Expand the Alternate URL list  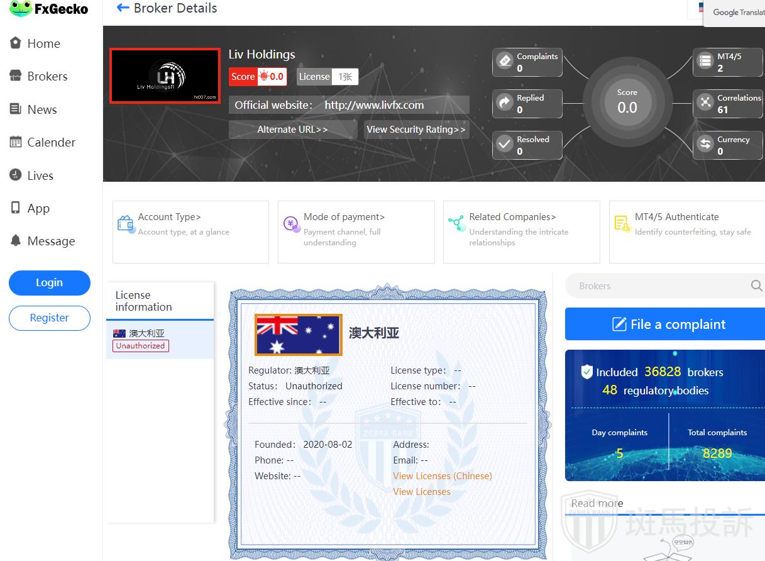(292, 130)
